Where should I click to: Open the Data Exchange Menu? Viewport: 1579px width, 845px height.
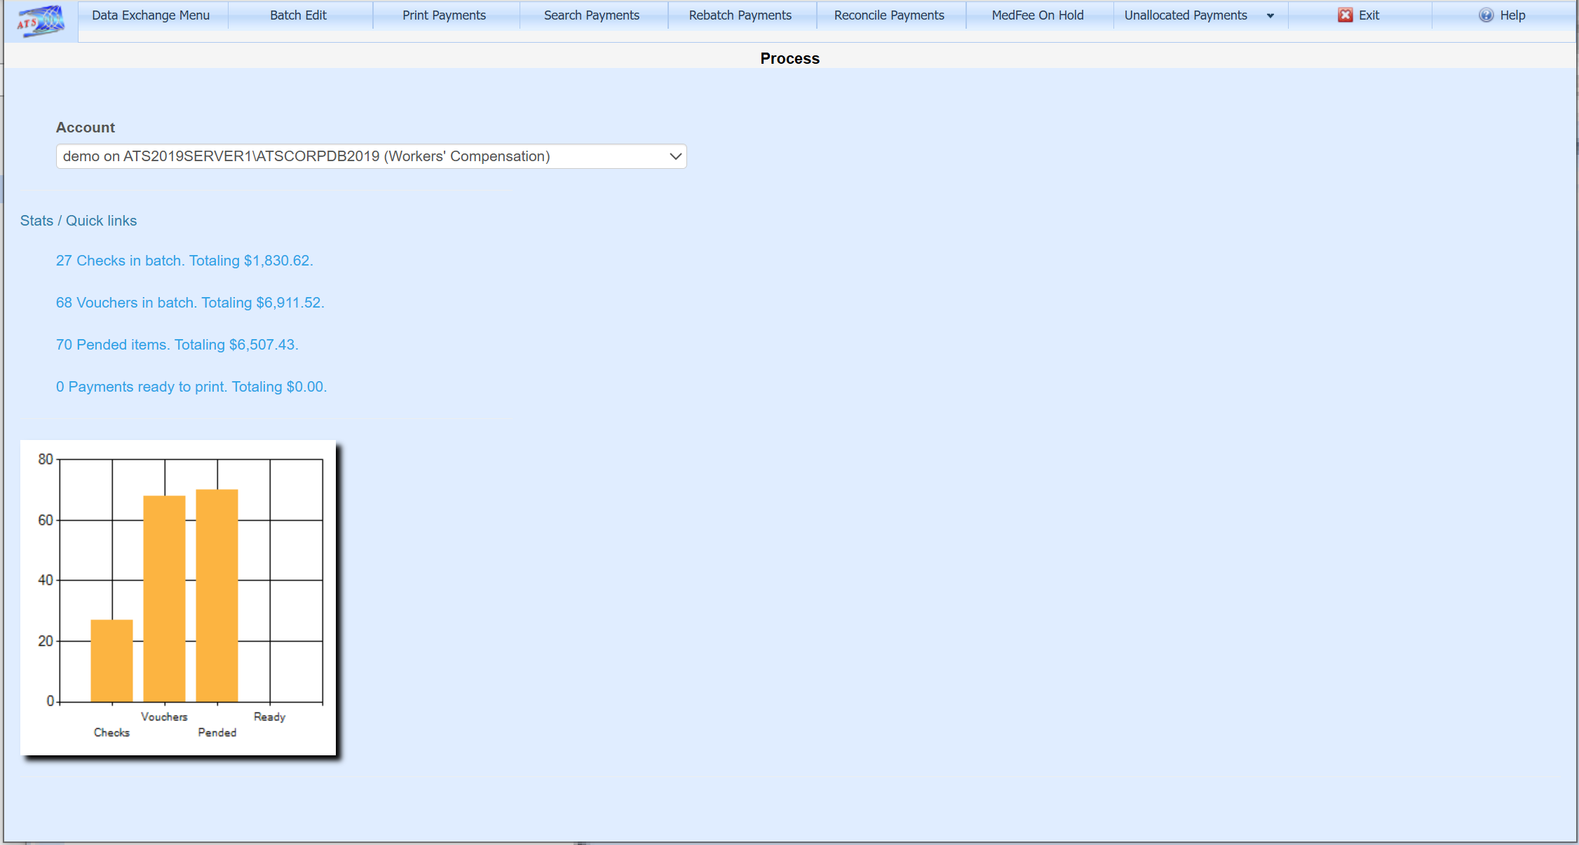click(151, 15)
